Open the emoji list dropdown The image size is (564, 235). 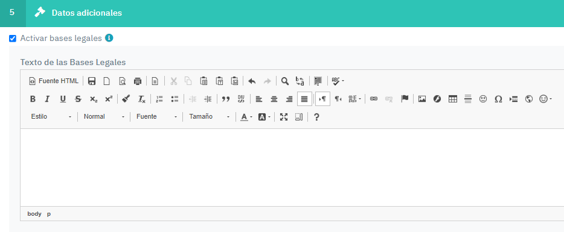pyautogui.click(x=546, y=99)
